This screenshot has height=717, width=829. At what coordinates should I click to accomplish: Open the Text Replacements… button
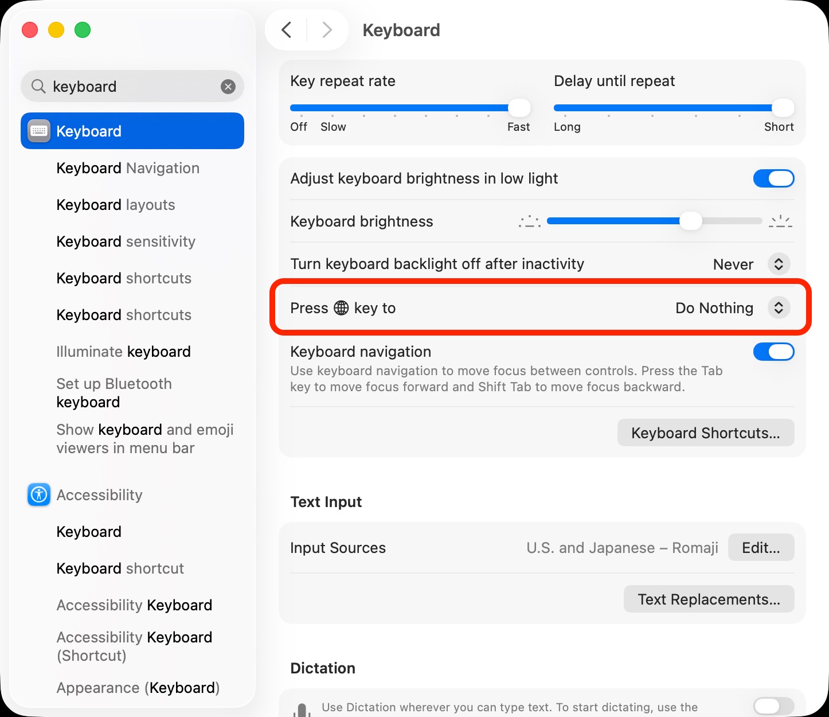click(x=709, y=599)
